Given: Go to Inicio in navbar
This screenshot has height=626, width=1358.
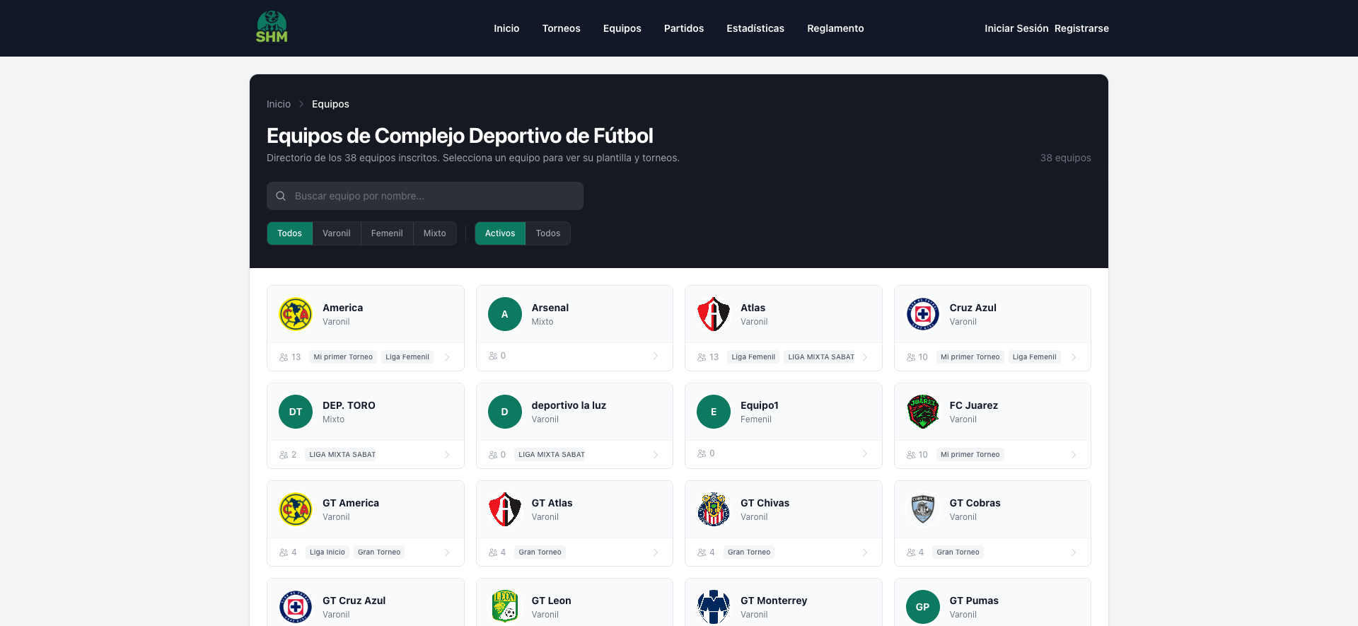Looking at the screenshot, I should 506,28.
